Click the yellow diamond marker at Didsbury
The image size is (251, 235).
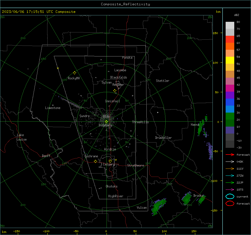coord(106,122)
